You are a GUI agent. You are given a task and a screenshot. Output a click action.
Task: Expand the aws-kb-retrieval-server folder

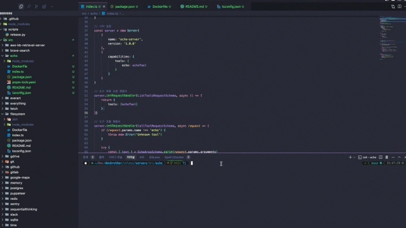28,45
